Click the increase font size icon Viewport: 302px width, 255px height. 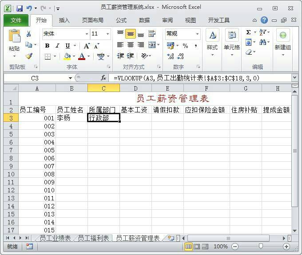(87, 46)
